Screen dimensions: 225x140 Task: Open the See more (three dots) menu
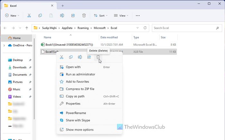138,15
